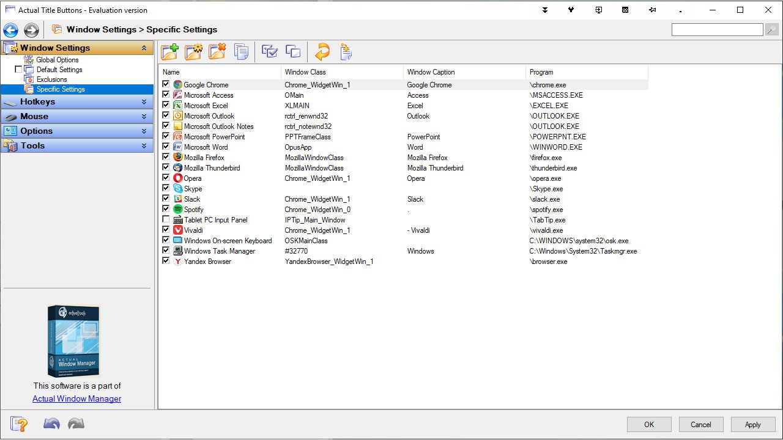This screenshot has width=783, height=440.
Task: Uncheck the Microsoft Excel entry
Action: pos(166,105)
